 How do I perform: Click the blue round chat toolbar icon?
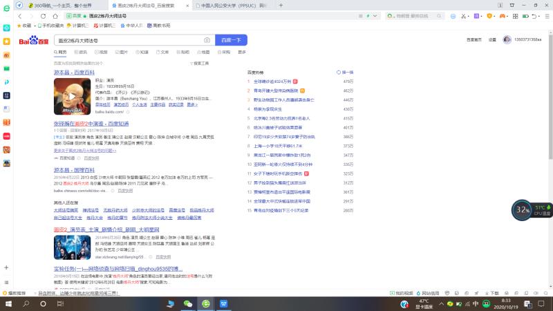(453, 16)
